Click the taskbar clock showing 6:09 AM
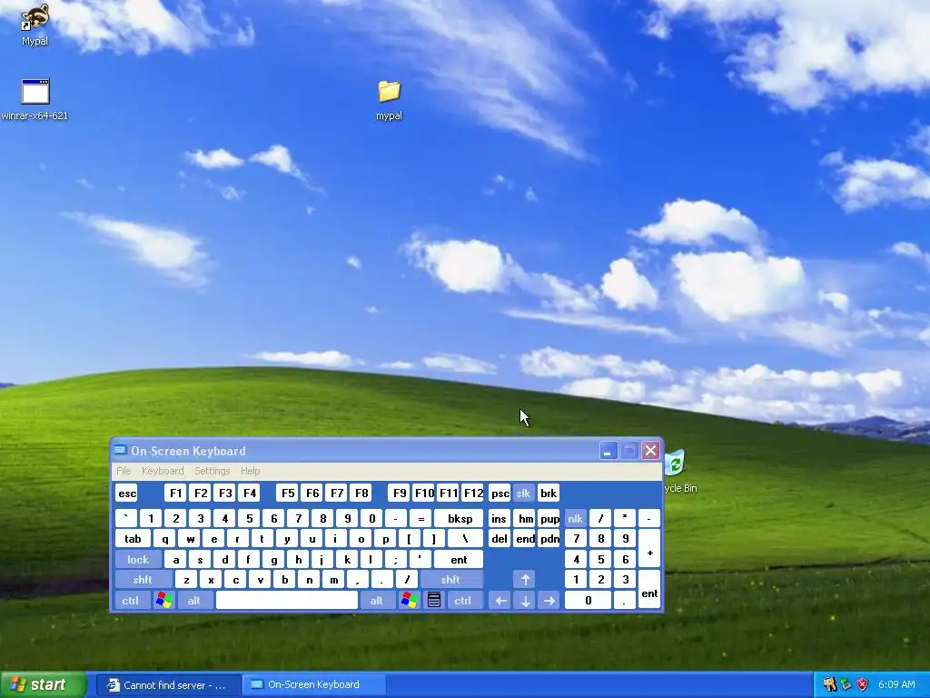The width and height of the screenshot is (930, 698). 896,684
